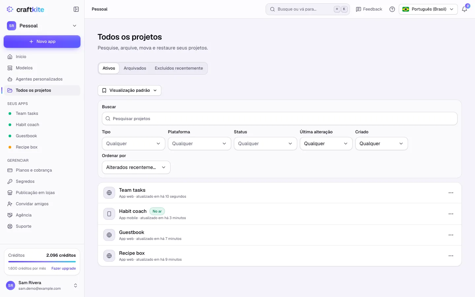Click the Pessoal breadcrumb in top bar
The image size is (475, 297).
100,9
